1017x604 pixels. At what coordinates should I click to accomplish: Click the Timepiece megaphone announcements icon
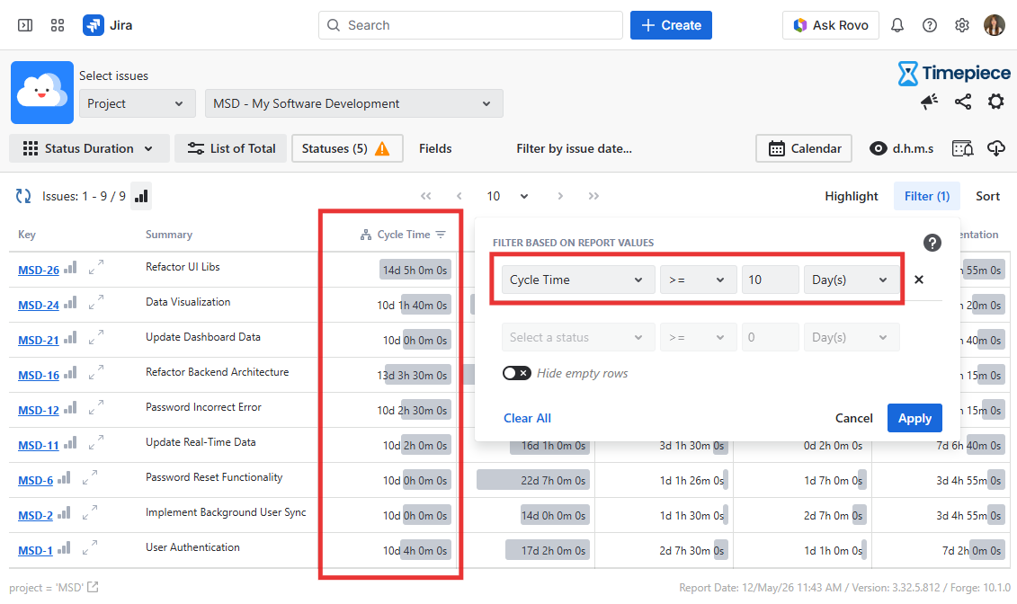point(930,102)
